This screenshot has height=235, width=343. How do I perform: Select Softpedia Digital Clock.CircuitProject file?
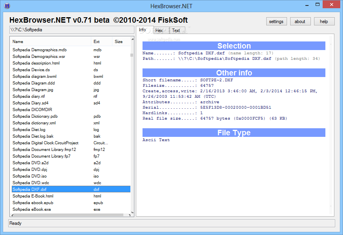click(71, 143)
